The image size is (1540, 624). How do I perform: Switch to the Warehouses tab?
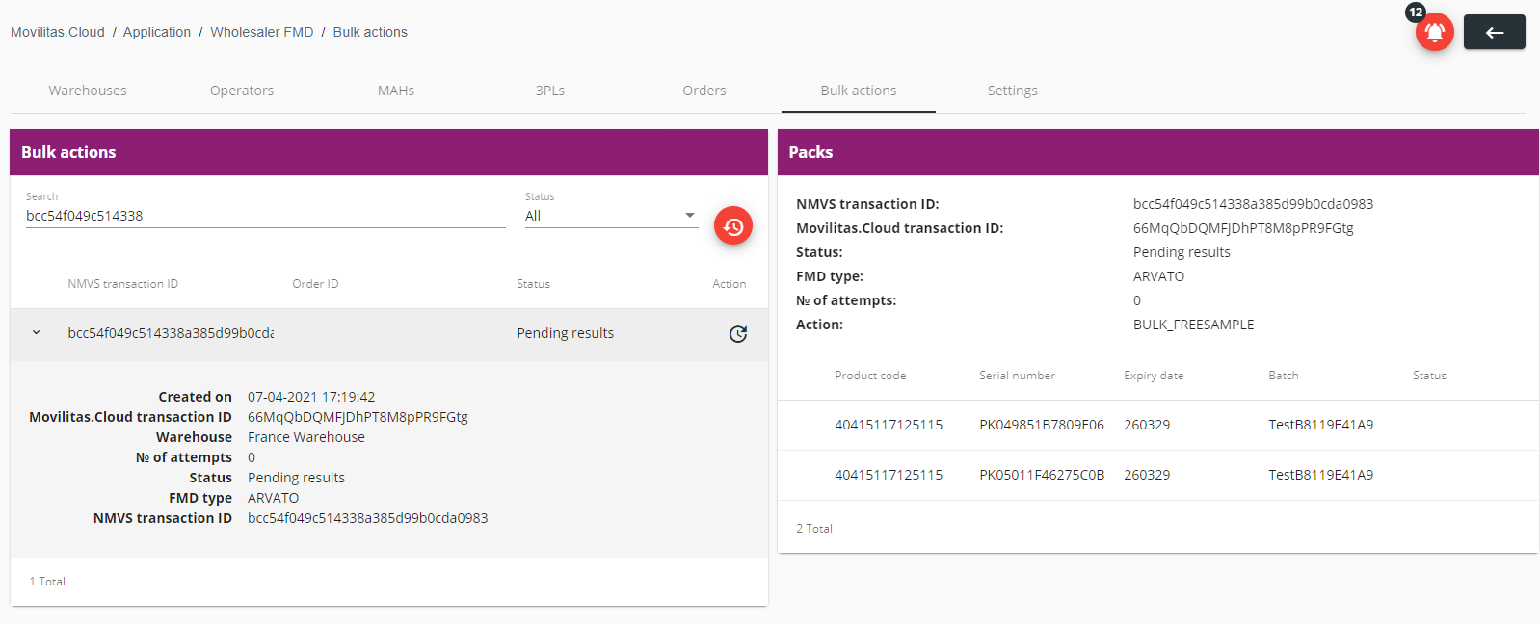point(88,91)
